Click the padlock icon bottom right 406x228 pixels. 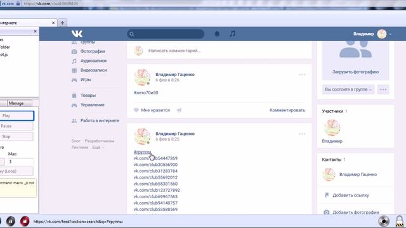[400, 221]
